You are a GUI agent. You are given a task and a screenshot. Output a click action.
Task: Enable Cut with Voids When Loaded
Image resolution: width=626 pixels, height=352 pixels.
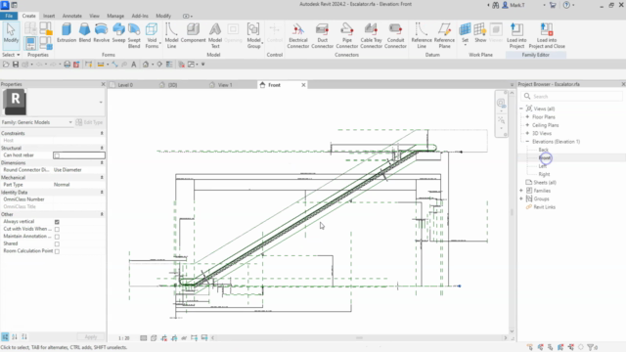click(x=57, y=229)
